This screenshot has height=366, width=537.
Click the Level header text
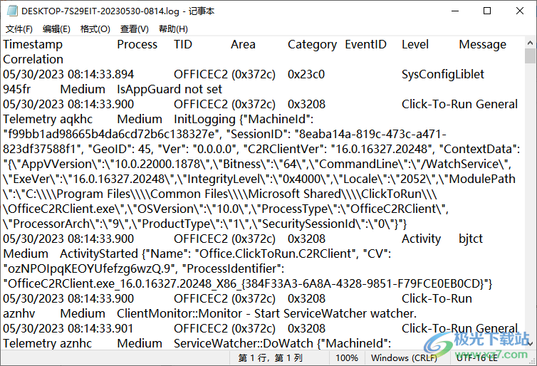[415, 45]
